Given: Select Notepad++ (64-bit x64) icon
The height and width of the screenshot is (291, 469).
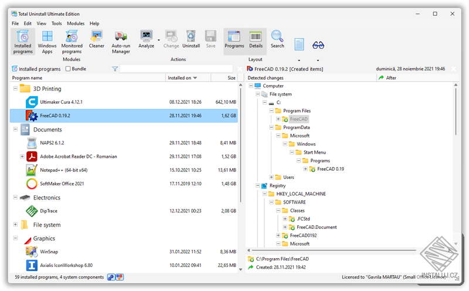Looking at the screenshot, I should click(x=32, y=170).
